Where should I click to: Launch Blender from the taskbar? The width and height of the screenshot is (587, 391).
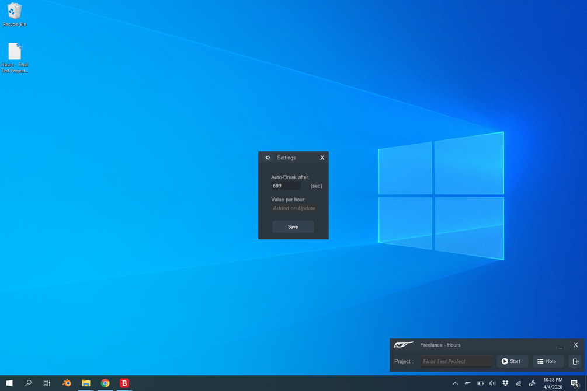coord(67,383)
